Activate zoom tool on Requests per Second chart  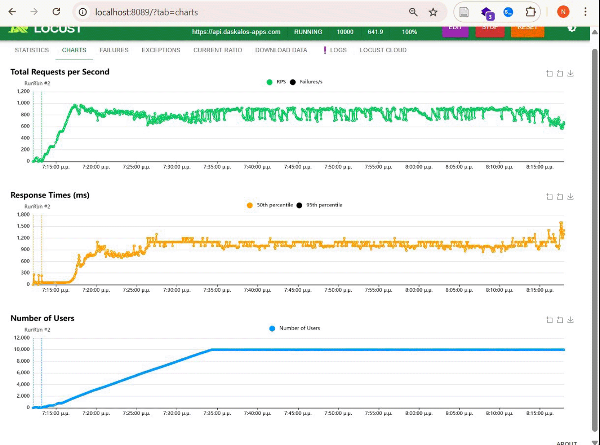click(550, 73)
